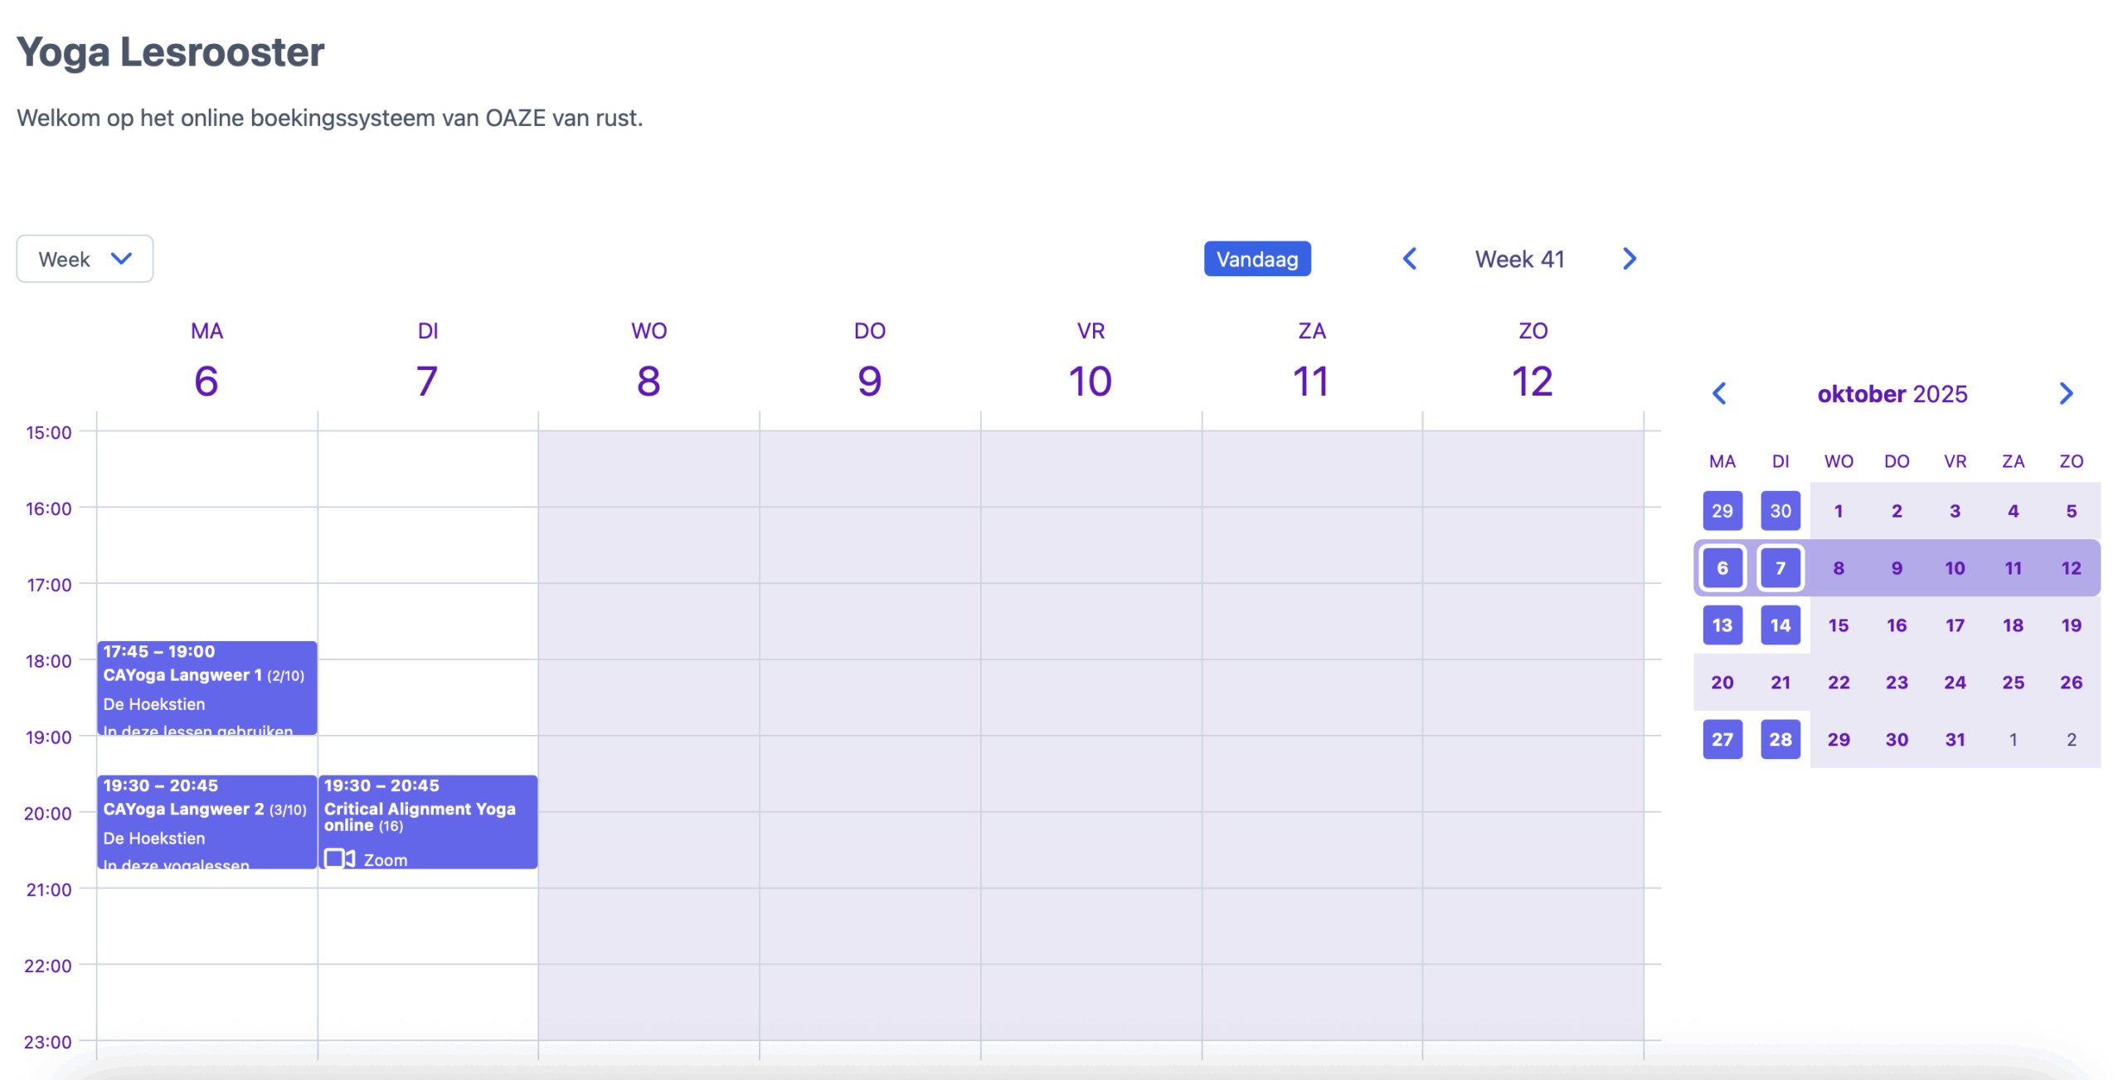Click the oktober 2025 month title
This screenshot has width=2123, height=1080.
click(x=1892, y=394)
